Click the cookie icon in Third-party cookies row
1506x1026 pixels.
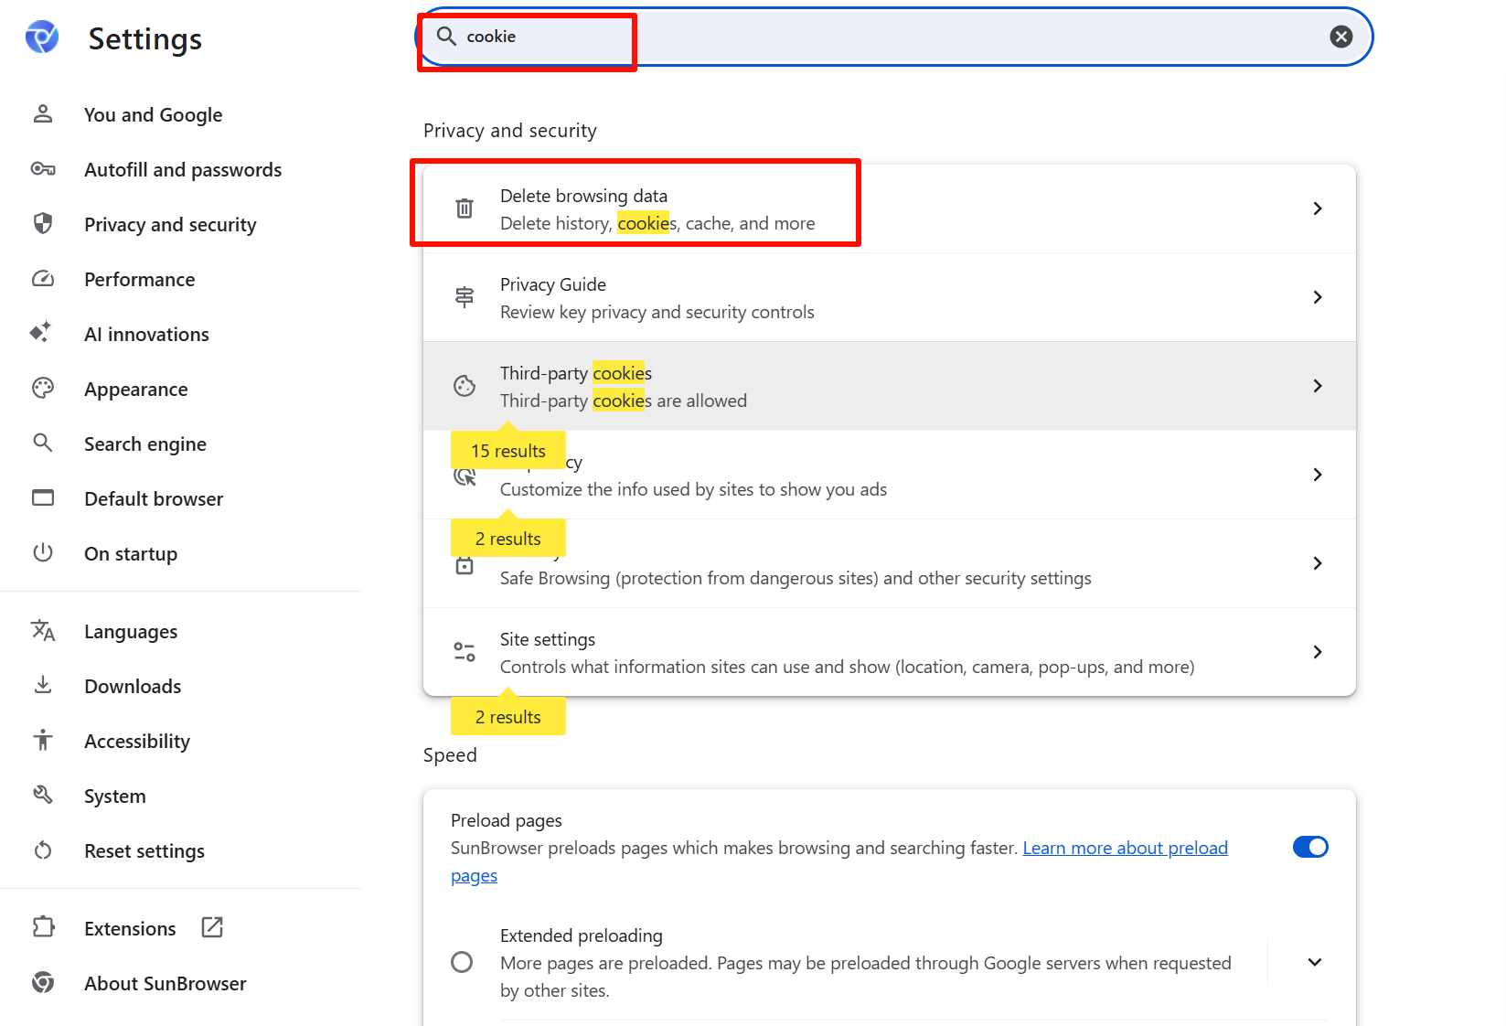[465, 386]
